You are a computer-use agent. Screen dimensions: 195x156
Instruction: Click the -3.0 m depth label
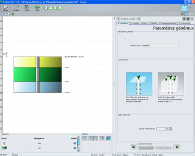[x=66, y=68]
